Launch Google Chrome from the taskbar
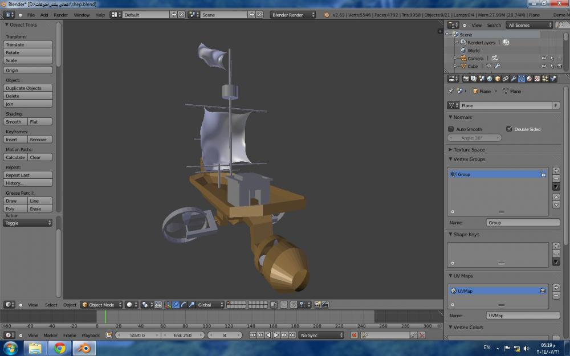Screen dimensions: 570x356 [x=60, y=347]
